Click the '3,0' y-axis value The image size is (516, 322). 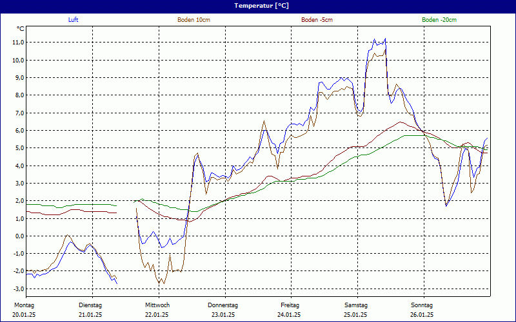[19, 184]
